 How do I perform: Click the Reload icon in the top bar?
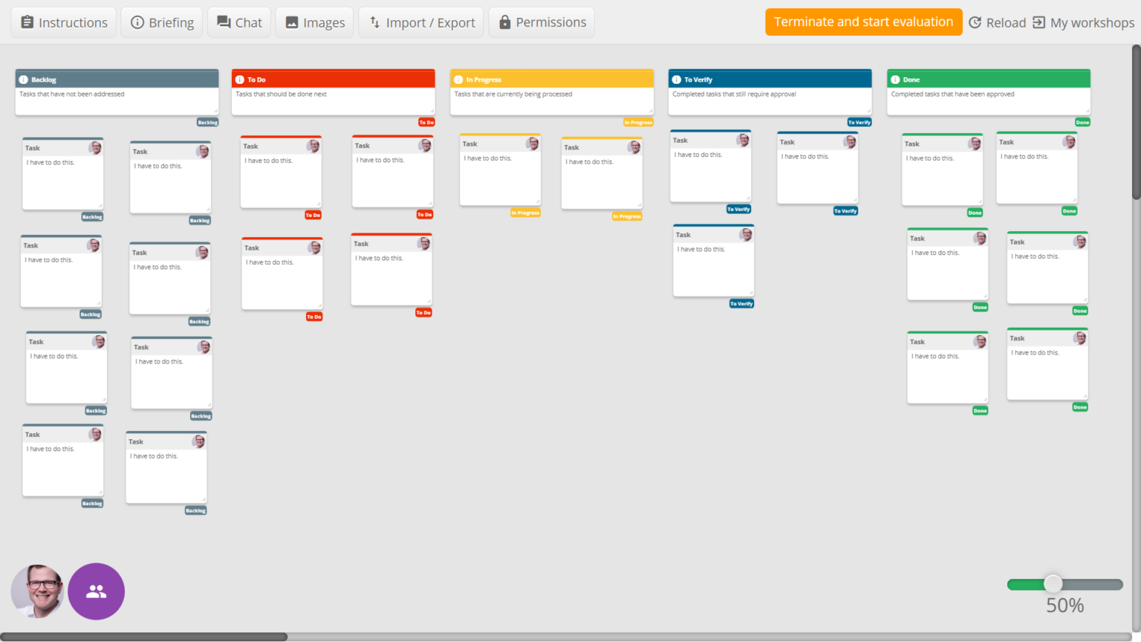point(975,22)
